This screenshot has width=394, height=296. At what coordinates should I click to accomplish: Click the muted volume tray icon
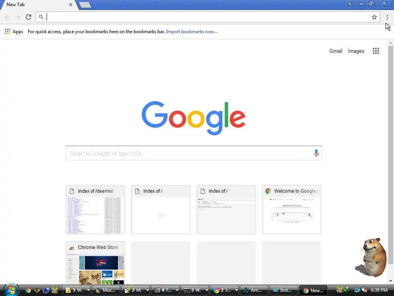[364, 290]
